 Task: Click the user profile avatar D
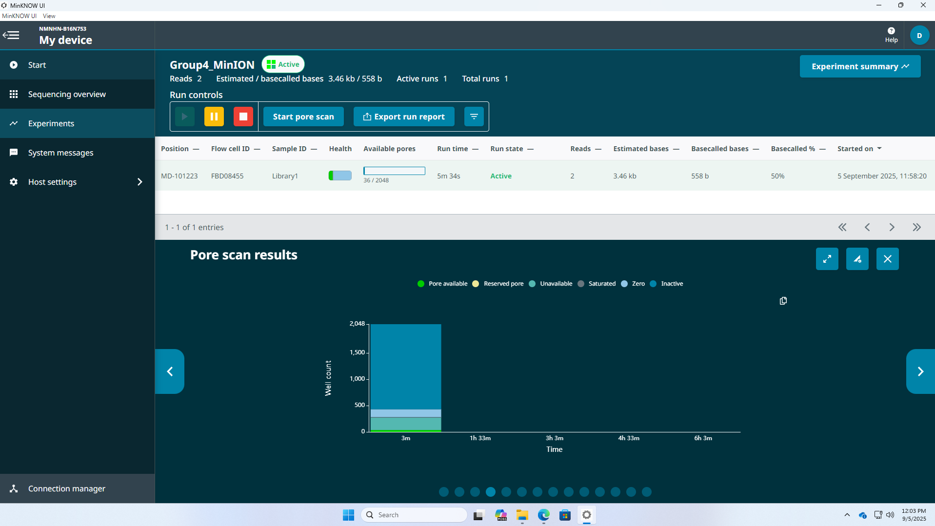(919, 35)
